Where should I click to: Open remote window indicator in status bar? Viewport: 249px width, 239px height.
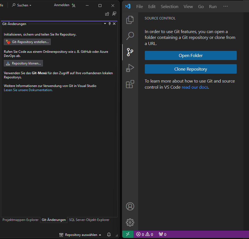pos(128,234)
